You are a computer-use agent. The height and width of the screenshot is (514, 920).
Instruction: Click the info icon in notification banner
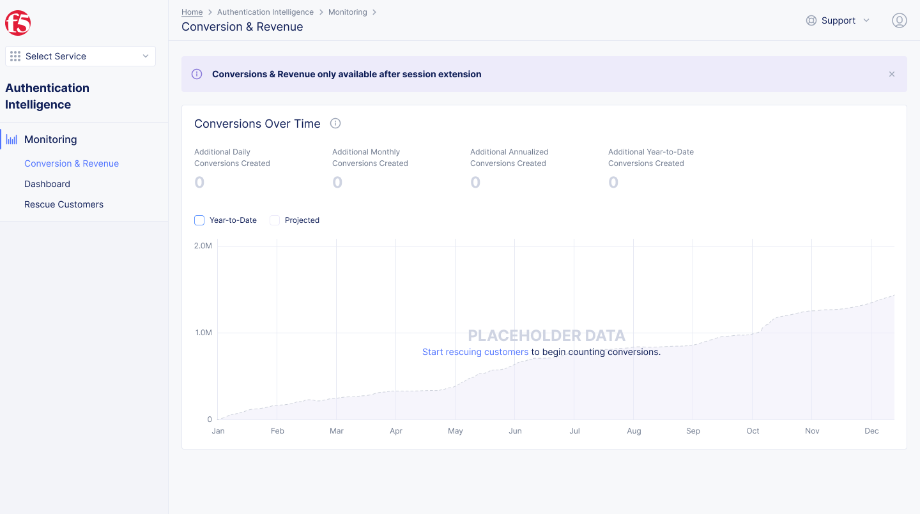point(197,74)
